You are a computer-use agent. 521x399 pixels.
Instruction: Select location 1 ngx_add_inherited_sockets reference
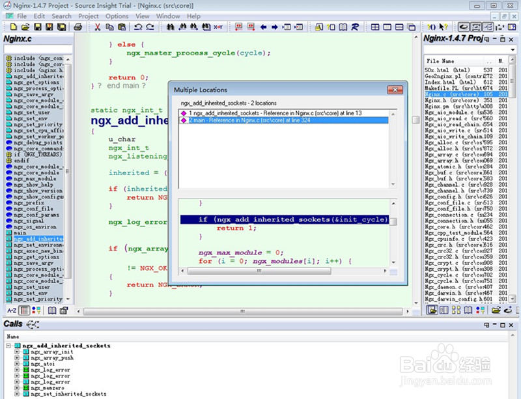(284, 113)
